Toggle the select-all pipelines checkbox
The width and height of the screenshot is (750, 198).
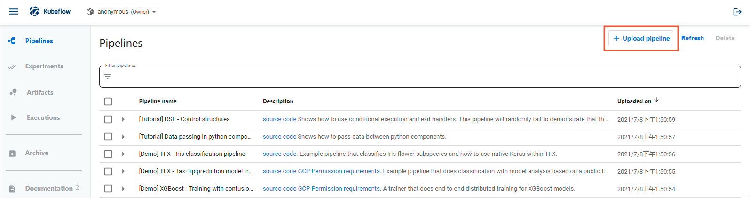tap(108, 102)
